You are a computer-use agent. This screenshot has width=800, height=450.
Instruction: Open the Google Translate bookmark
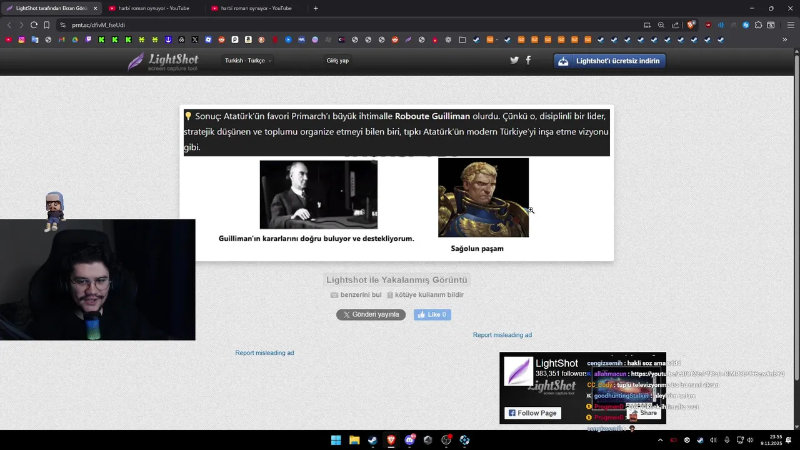click(35, 40)
